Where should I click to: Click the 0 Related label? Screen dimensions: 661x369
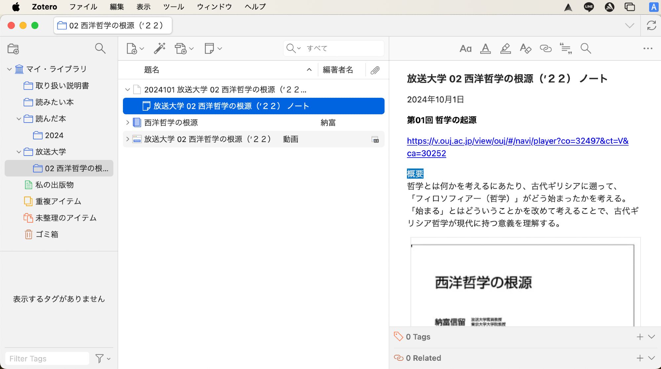423,358
